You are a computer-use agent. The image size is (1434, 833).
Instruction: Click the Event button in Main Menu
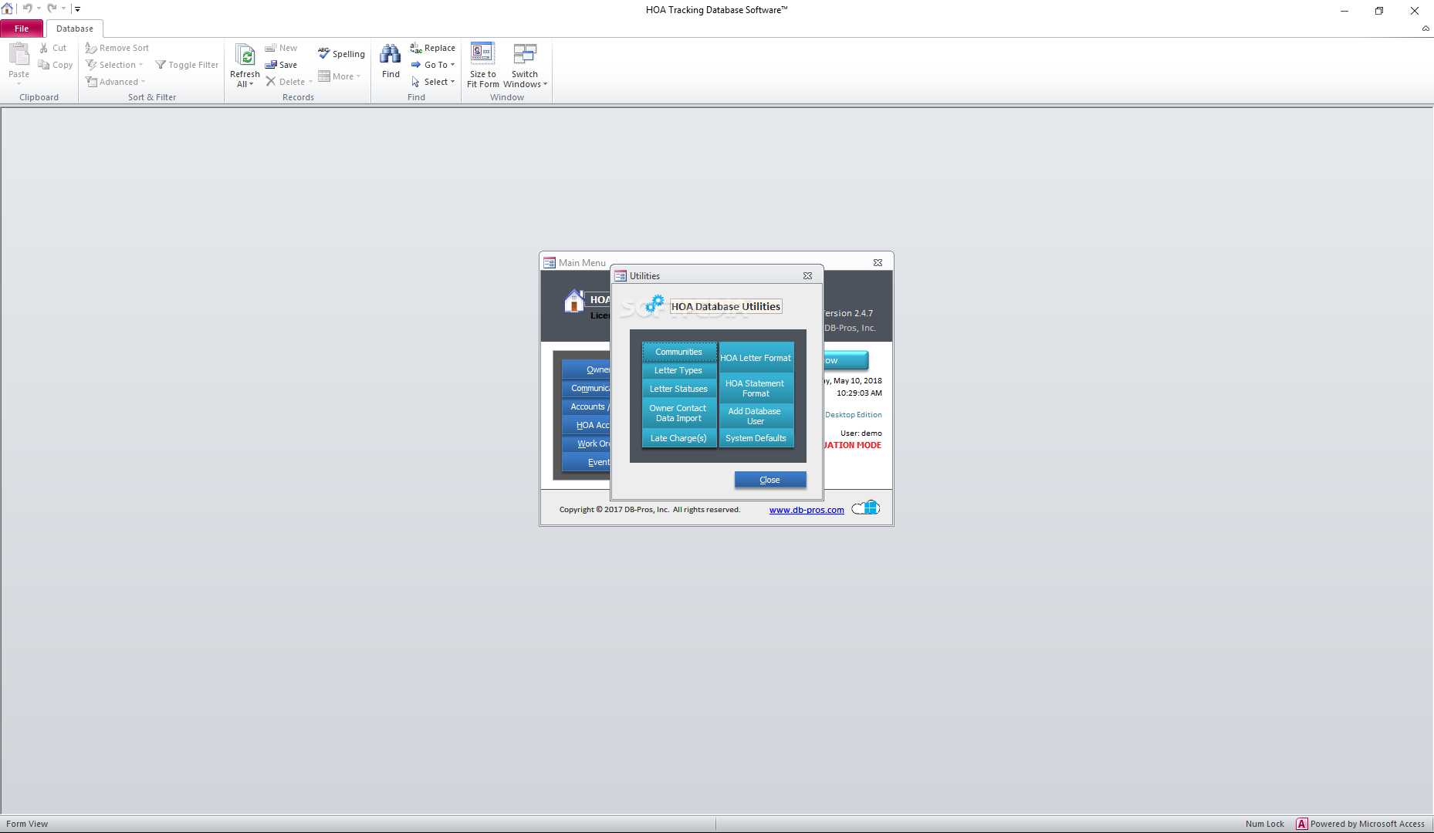coord(587,462)
